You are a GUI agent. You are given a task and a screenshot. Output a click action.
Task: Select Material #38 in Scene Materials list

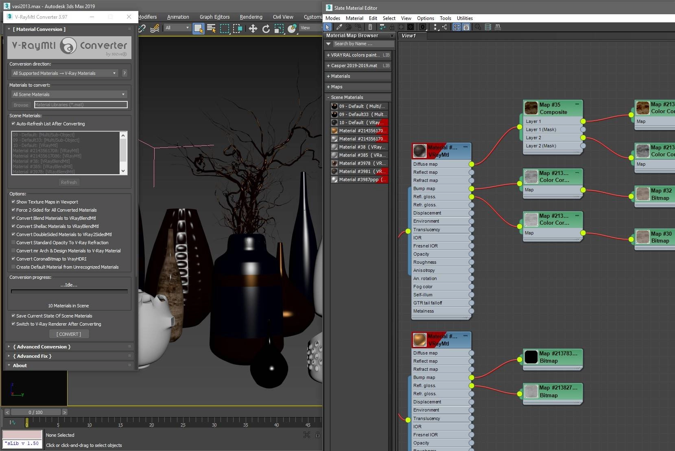(x=359, y=147)
